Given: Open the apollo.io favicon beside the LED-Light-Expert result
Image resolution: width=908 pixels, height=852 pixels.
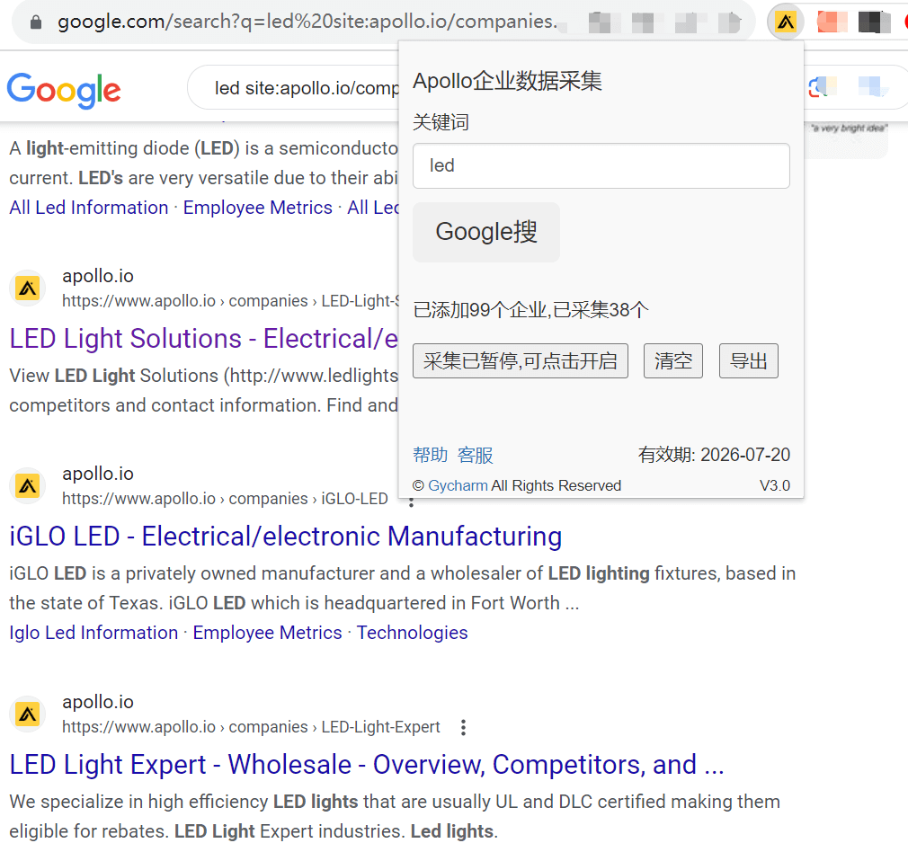Looking at the screenshot, I should click(28, 714).
